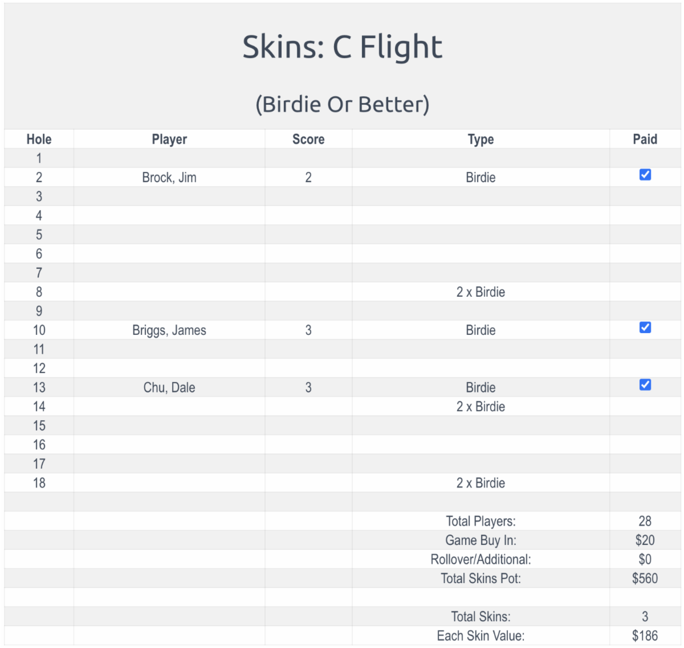Image resolution: width=684 pixels, height=648 pixels.
Task: Select the $20 Game Buy In amount
Action: click(x=645, y=540)
